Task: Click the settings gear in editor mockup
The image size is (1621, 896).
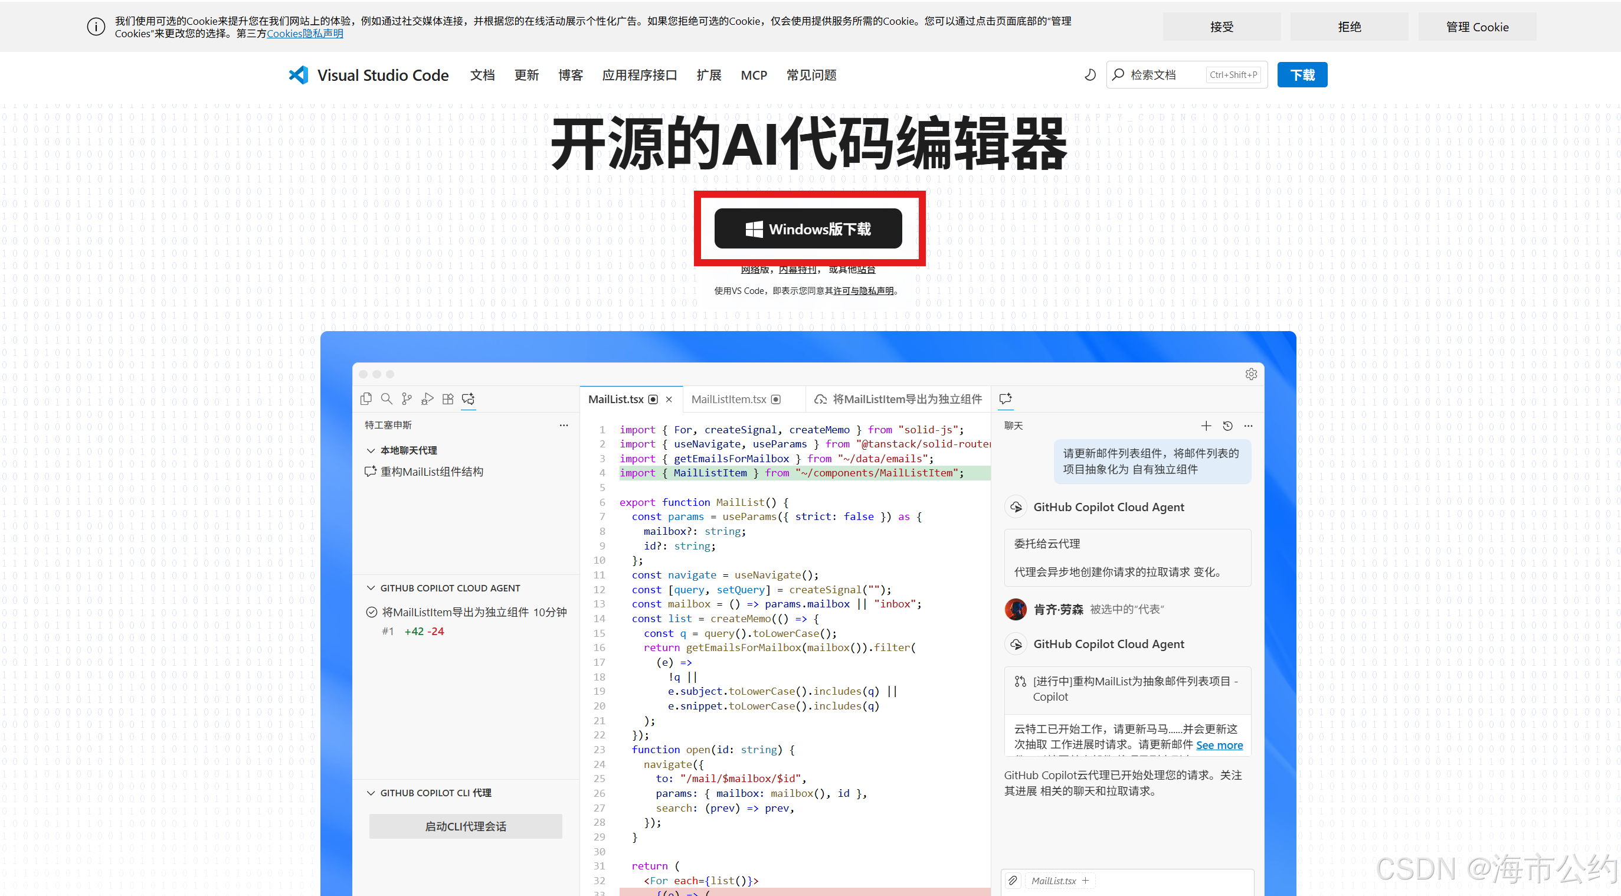Action: click(x=1251, y=374)
